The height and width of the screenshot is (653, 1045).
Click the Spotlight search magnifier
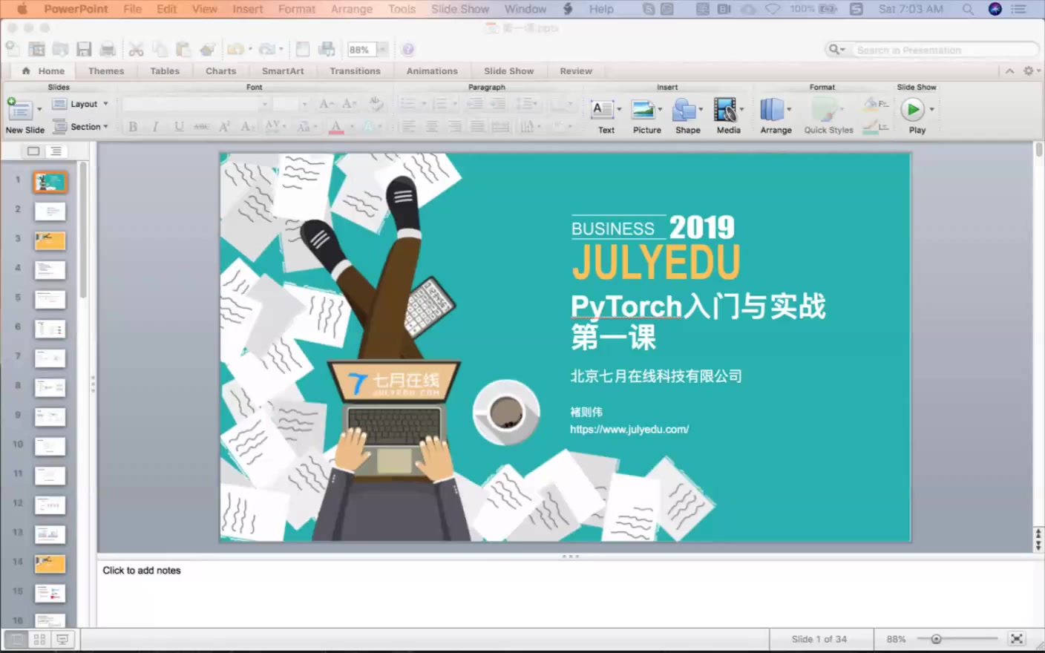pos(968,9)
